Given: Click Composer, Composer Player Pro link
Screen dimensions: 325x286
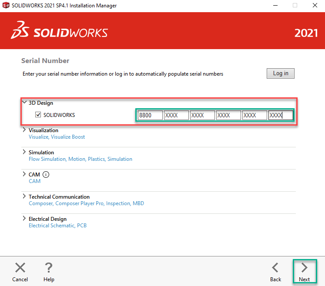Looking at the screenshot, I should pyautogui.click(x=86, y=203).
